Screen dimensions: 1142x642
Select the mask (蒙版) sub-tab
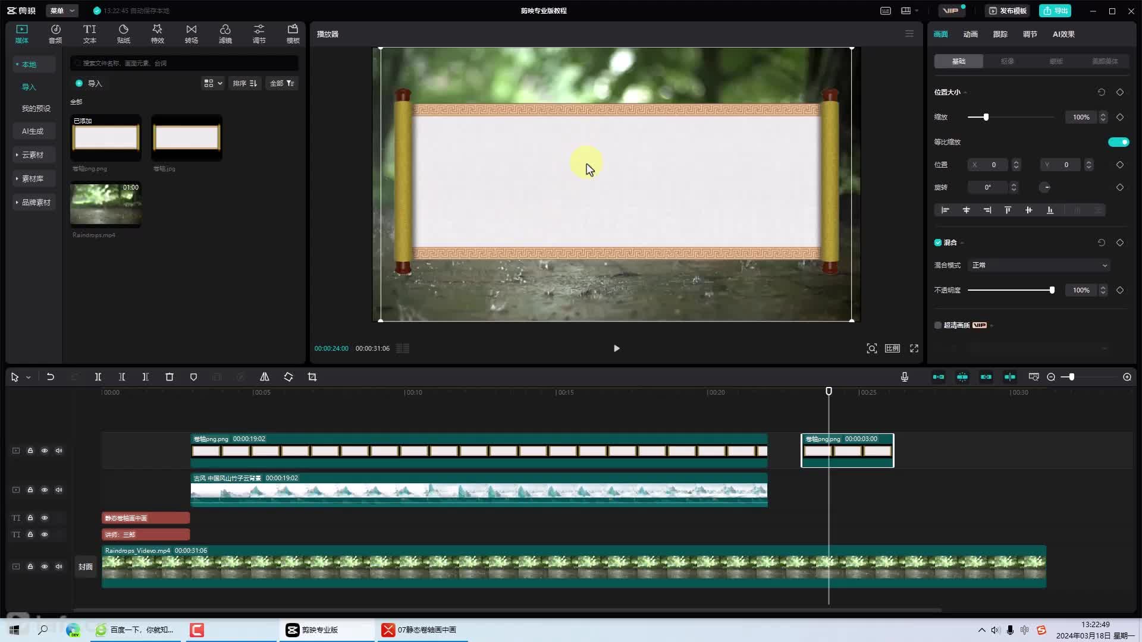[1056, 61]
